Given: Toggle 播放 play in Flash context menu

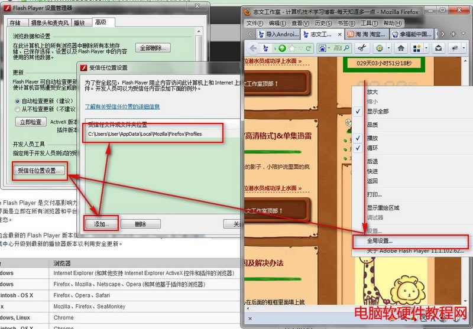Looking at the screenshot, I should point(372,138).
